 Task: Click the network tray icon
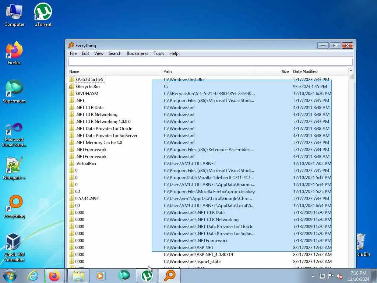point(322,276)
